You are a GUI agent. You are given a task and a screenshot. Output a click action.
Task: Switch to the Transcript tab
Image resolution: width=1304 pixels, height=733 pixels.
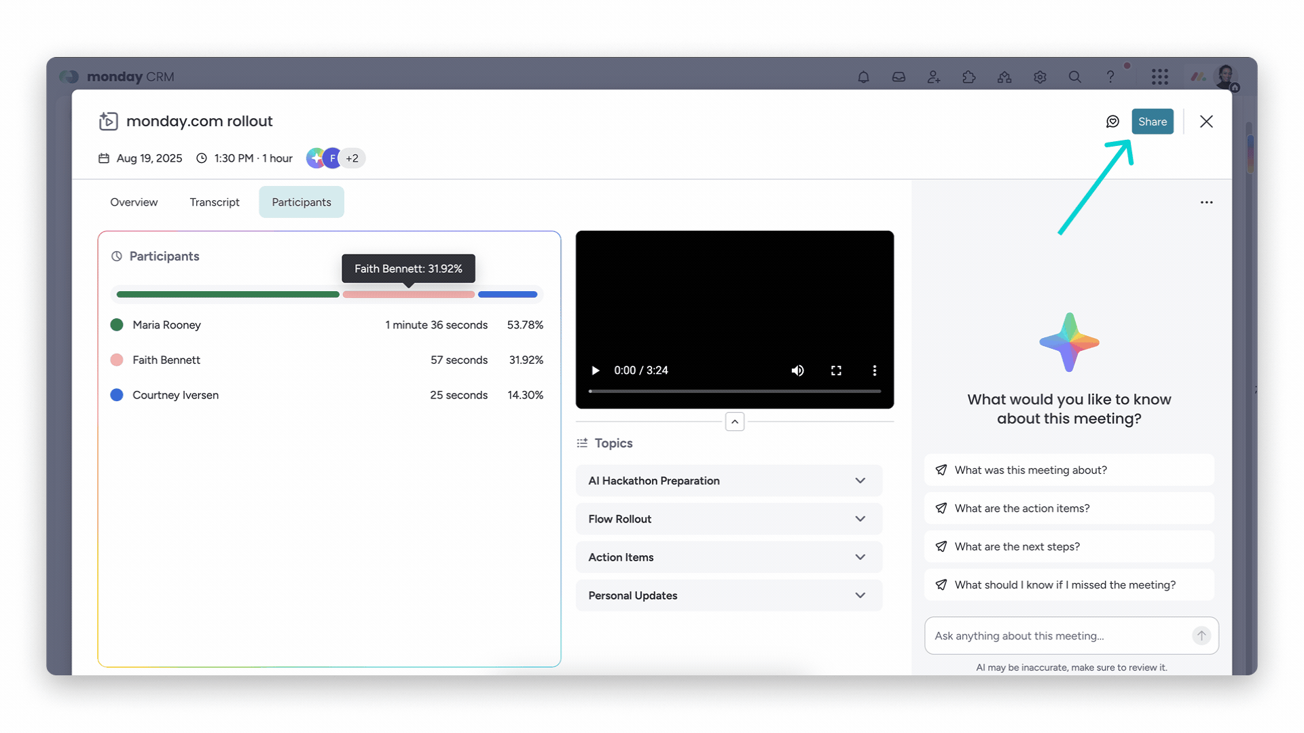[x=215, y=202]
